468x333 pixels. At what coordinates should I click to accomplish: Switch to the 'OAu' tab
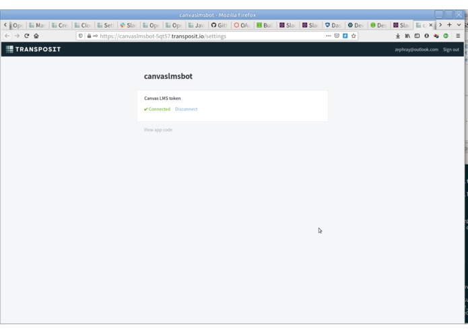click(242, 26)
